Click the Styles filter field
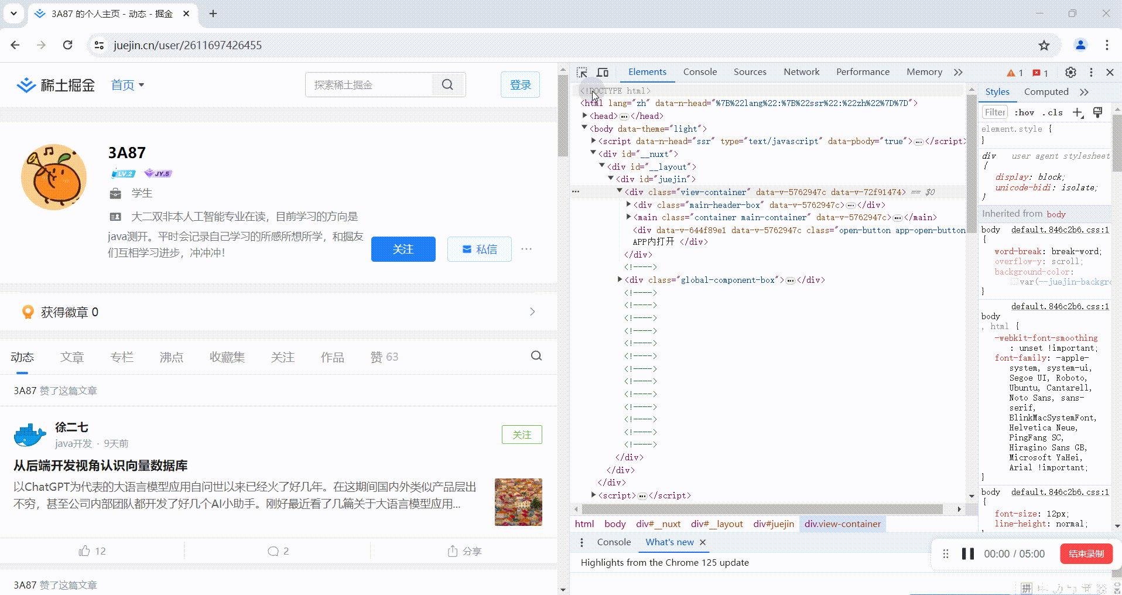 [x=995, y=112]
